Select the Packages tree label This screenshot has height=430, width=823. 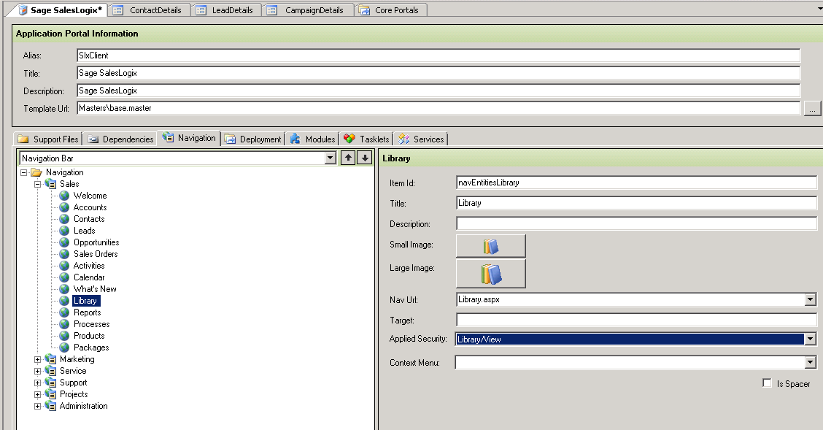[91, 348]
